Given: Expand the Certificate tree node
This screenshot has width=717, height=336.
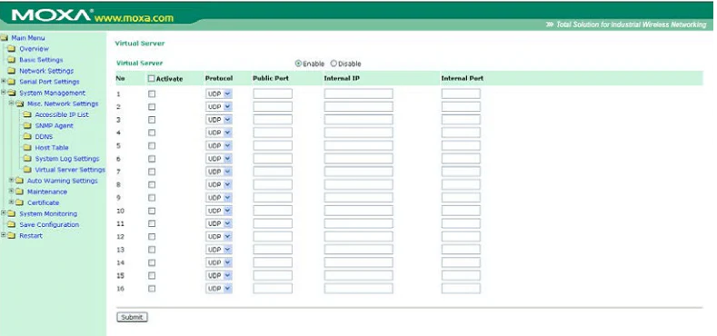Looking at the screenshot, I should (11, 203).
